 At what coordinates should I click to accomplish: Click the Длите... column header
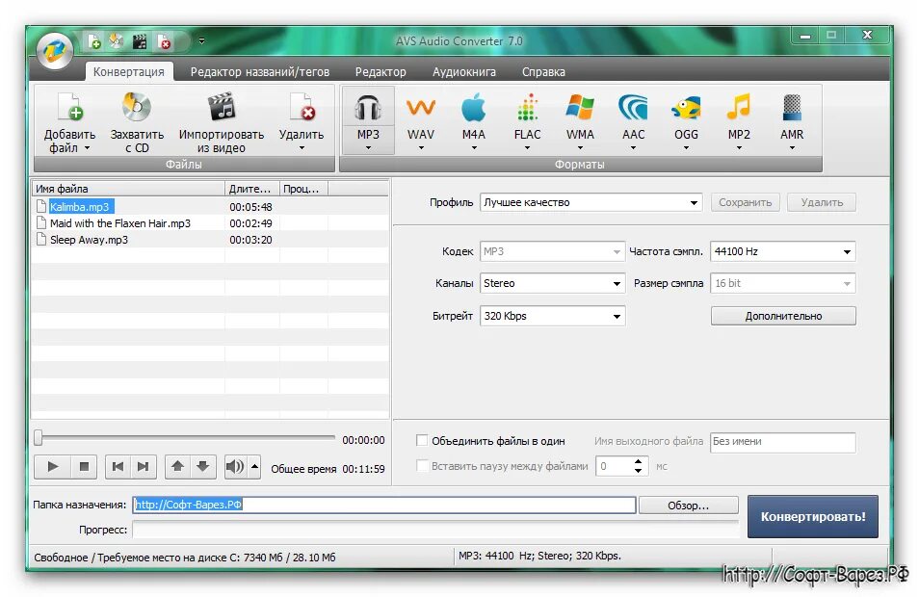pyautogui.click(x=252, y=189)
